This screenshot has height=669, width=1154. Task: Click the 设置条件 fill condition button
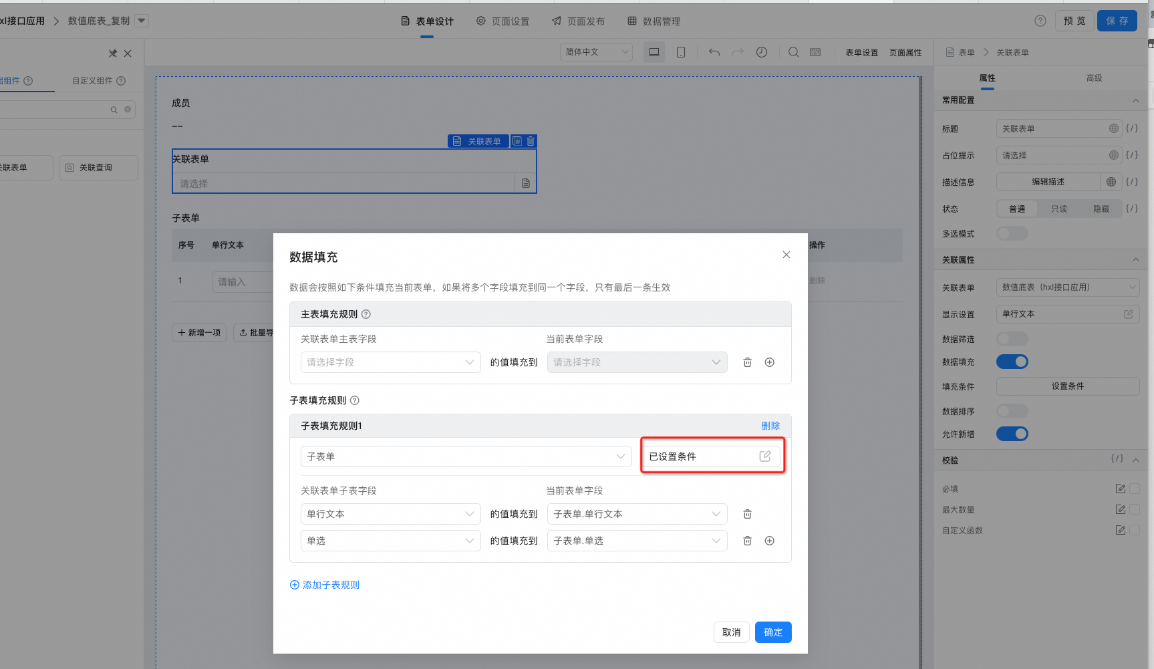1068,386
